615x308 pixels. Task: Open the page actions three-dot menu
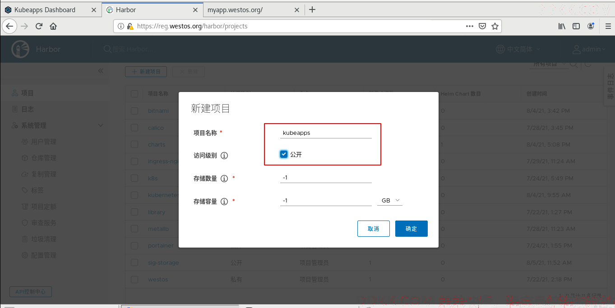(x=470, y=26)
